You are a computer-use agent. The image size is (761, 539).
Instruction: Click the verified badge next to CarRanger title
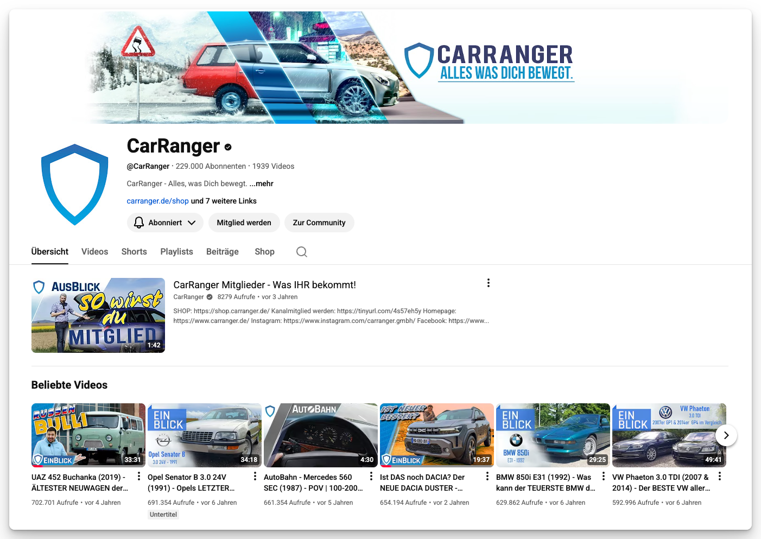pyautogui.click(x=228, y=147)
